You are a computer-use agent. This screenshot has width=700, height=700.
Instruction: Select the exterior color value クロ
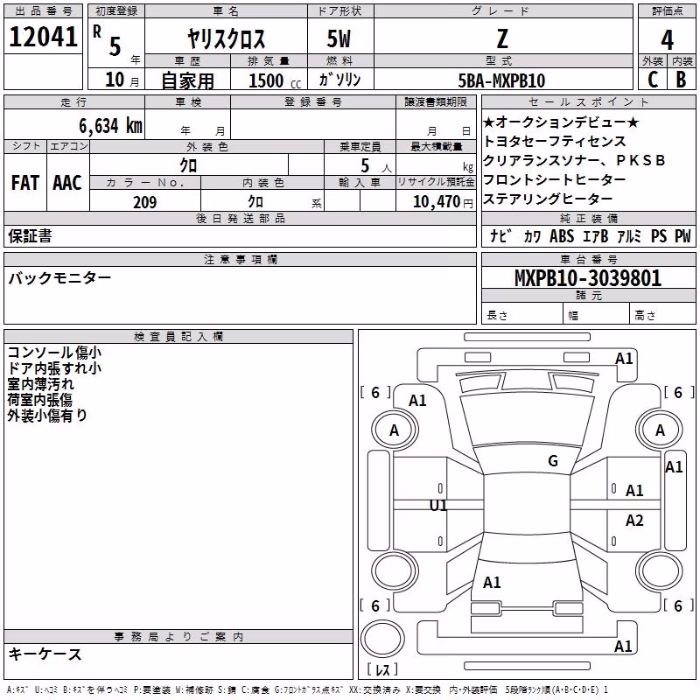pos(189,165)
